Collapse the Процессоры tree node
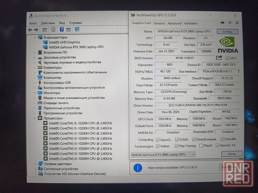 pos(35,118)
